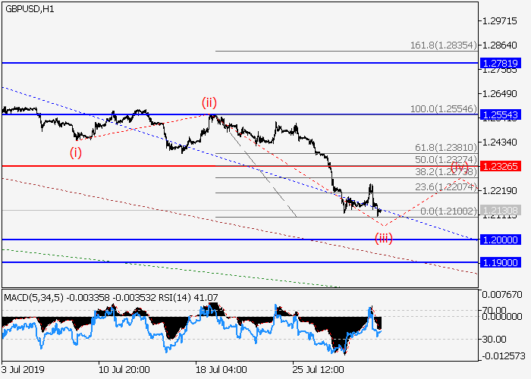The height and width of the screenshot is (379, 531).
Task: Select the 1.27819 blue price level tag
Action: 499,63
